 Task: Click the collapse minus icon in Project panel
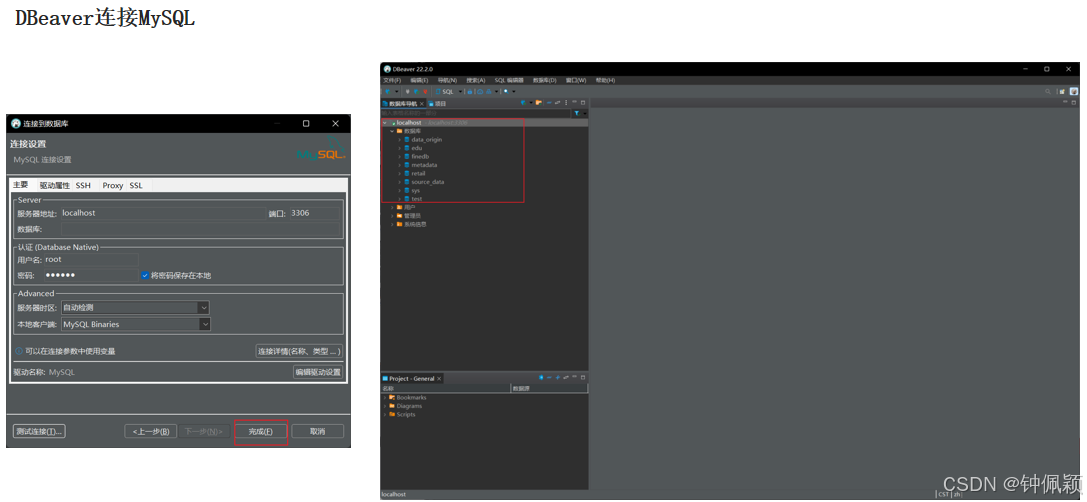pyautogui.click(x=549, y=378)
